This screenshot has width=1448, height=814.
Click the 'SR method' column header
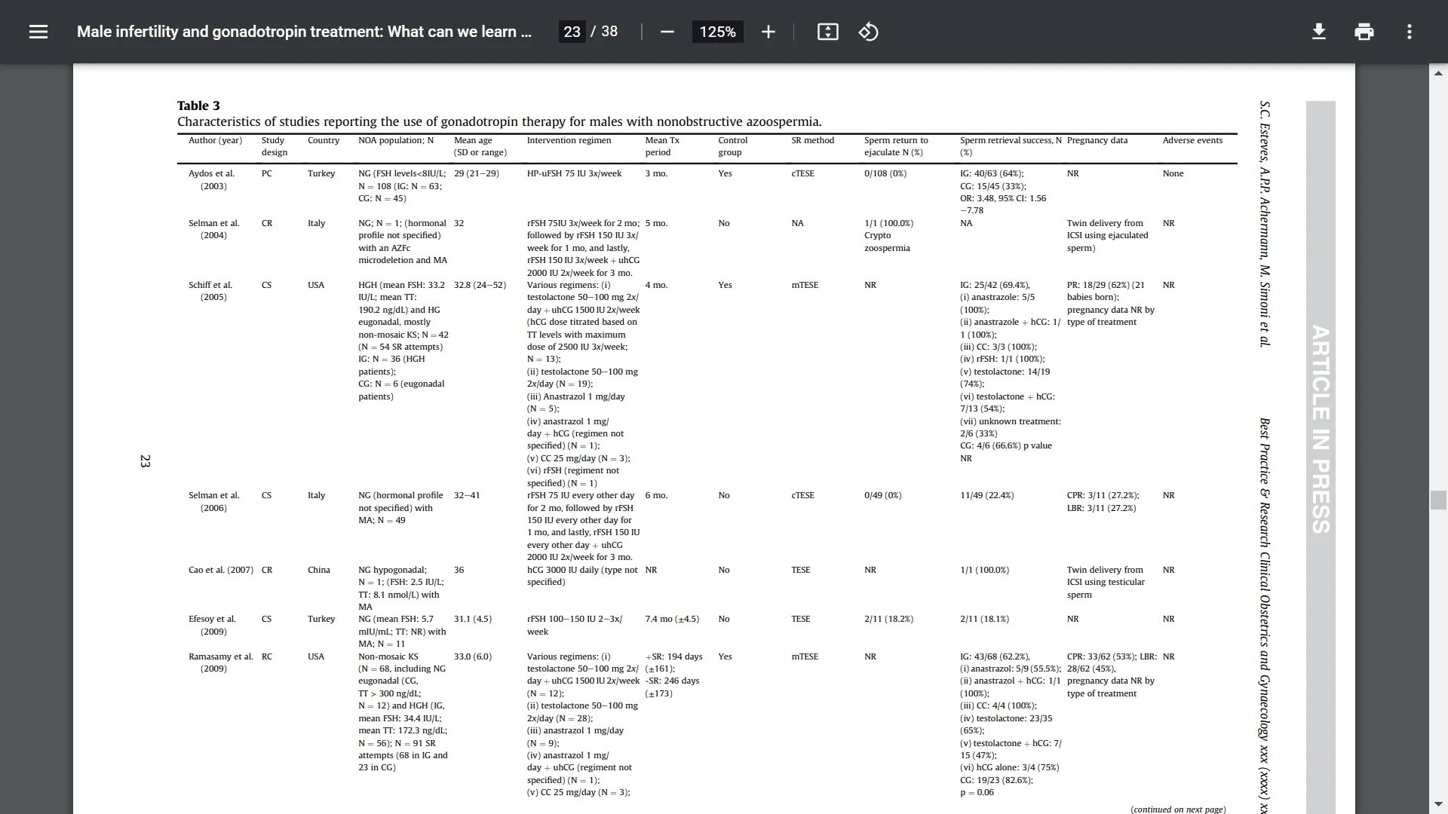(x=812, y=140)
